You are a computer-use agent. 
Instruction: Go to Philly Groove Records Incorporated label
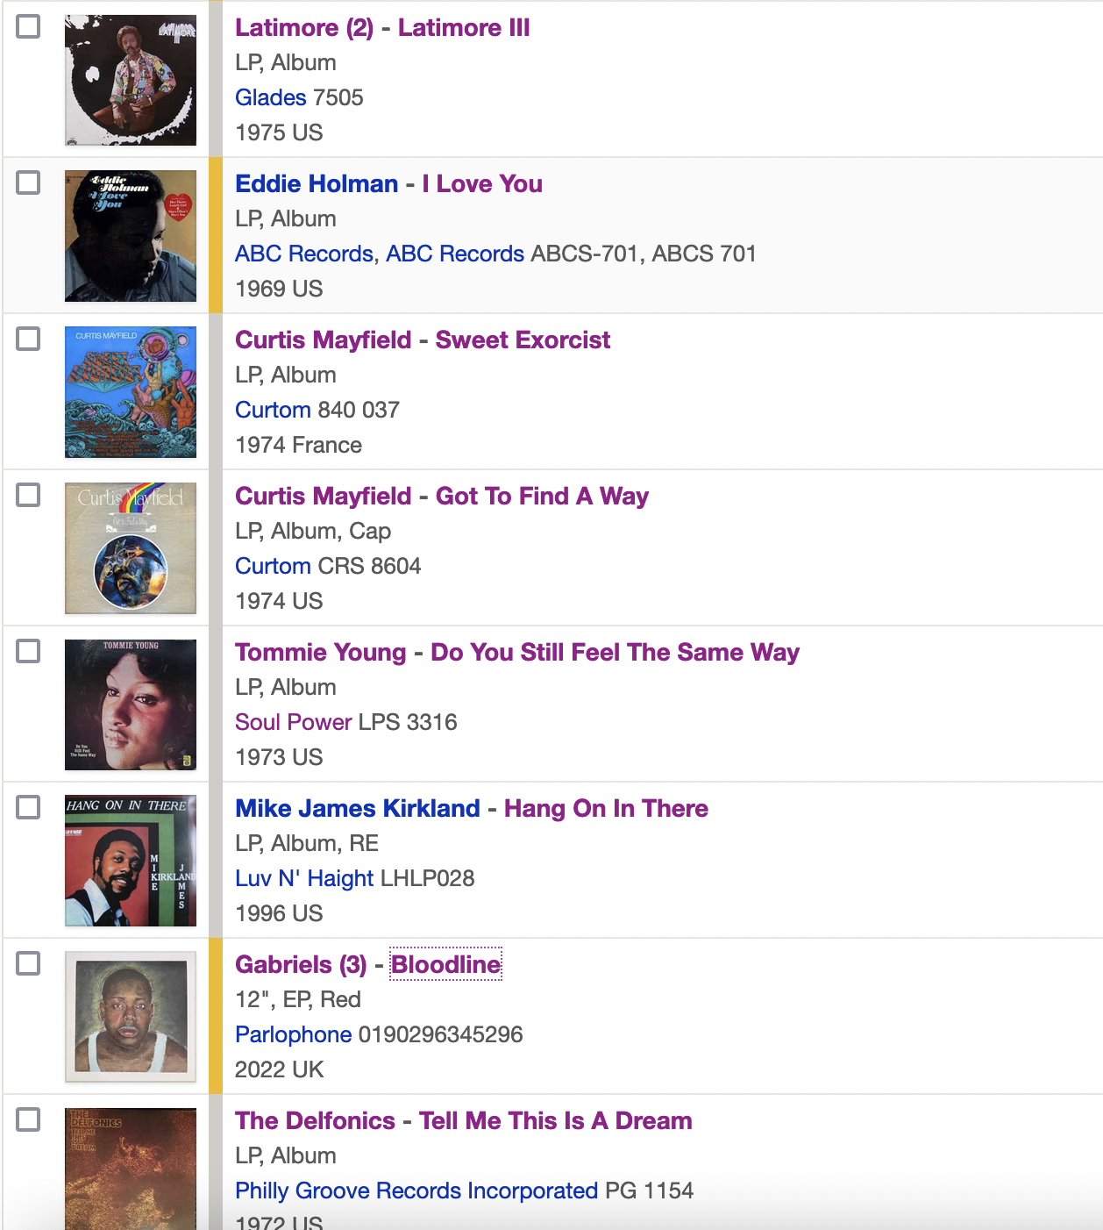tap(416, 1191)
